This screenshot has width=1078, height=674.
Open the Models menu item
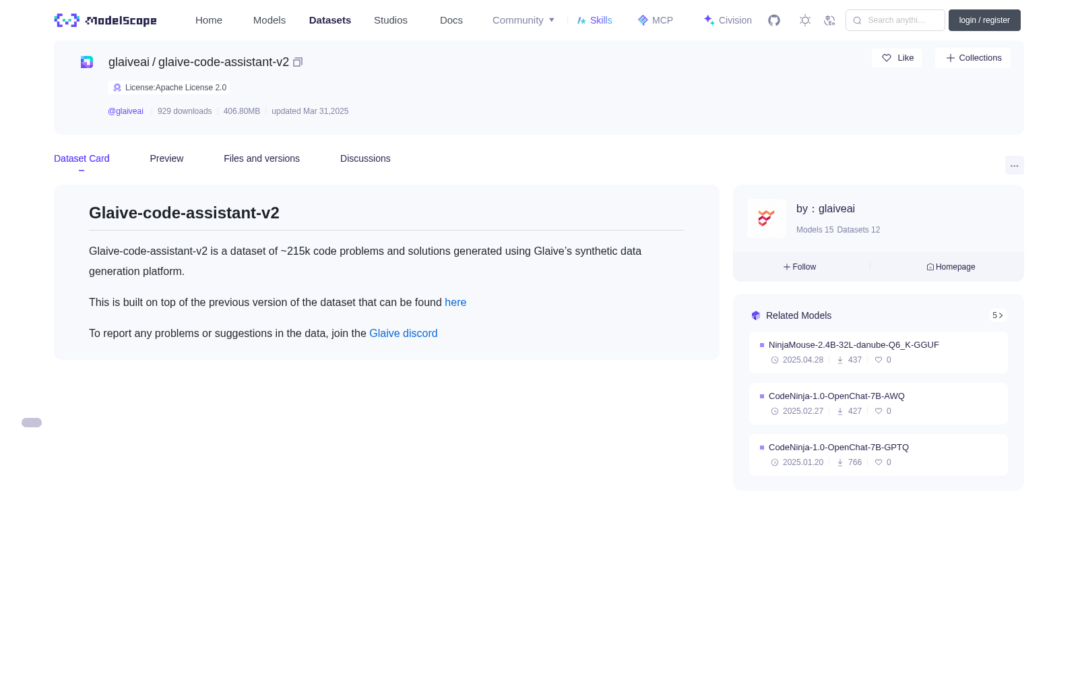tap(269, 20)
